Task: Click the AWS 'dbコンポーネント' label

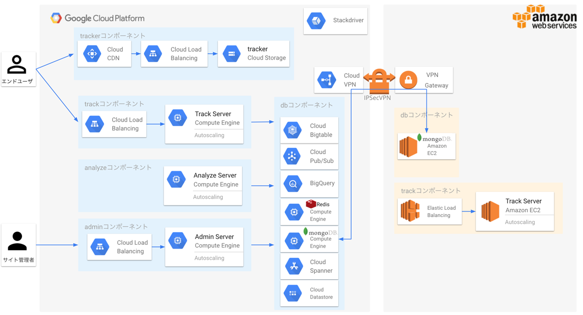Action: coord(427,115)
